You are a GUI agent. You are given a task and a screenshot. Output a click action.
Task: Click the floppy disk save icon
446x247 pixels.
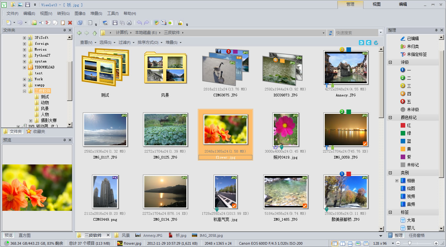(115, 23)
